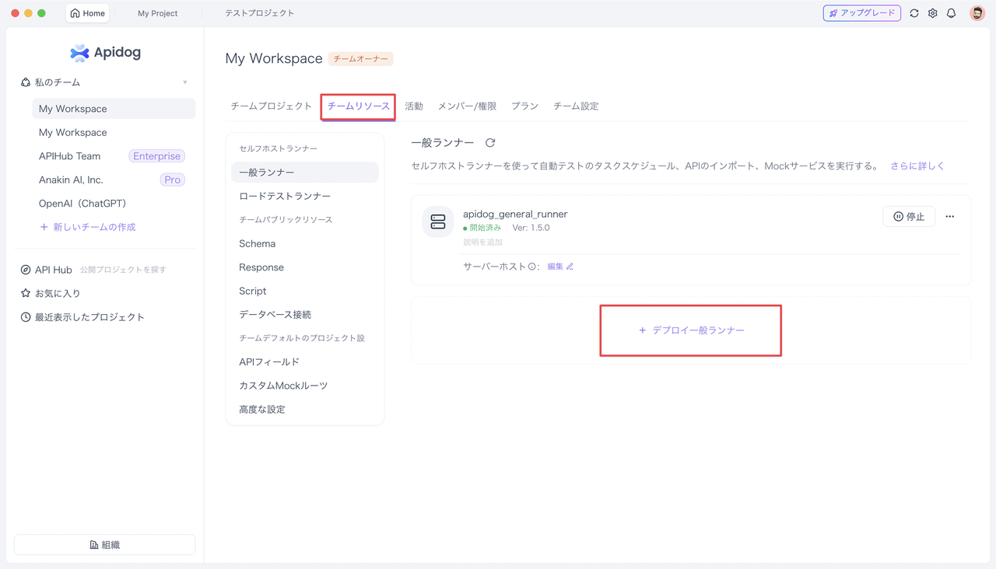Open the さらに詳しく link
996x569 pixels.
917,166
